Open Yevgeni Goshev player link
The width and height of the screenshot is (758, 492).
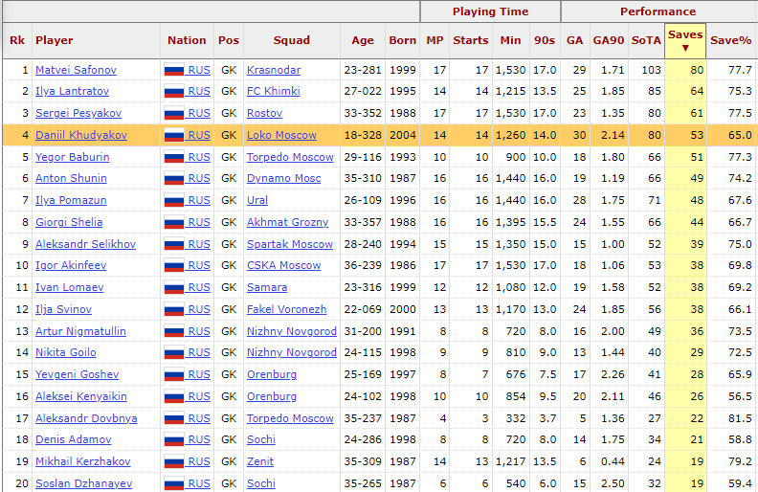(78, 374)
